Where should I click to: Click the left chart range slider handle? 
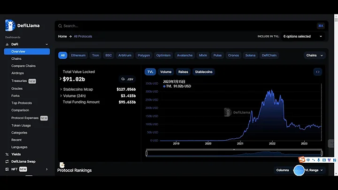(146, 153)
